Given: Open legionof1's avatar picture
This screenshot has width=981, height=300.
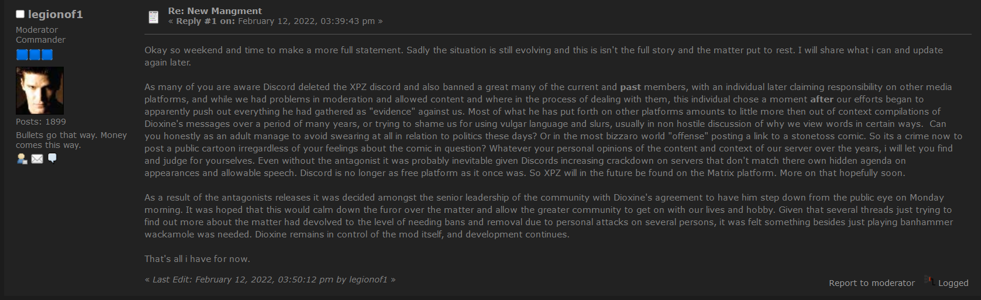Looking at the screenshot, I should coord(40,90).
